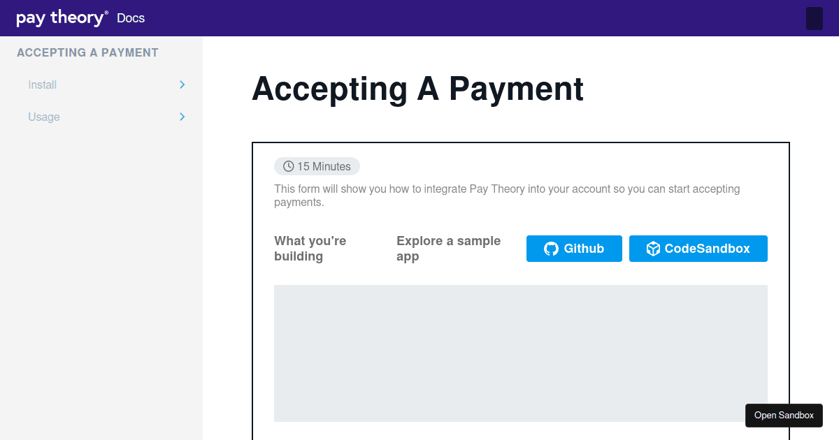839x440 pixels.
Task: Open the Install docs page from the sidebar
Action: 42,85
